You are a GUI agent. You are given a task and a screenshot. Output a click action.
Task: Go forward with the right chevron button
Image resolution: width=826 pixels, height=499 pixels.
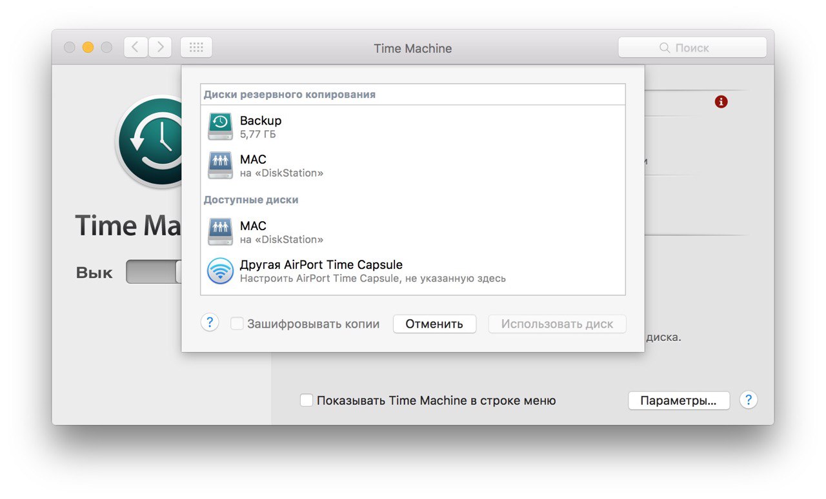160,47
